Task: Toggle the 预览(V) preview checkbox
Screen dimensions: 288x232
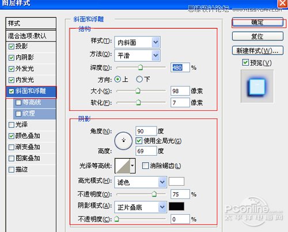Action: click(245, 62)
